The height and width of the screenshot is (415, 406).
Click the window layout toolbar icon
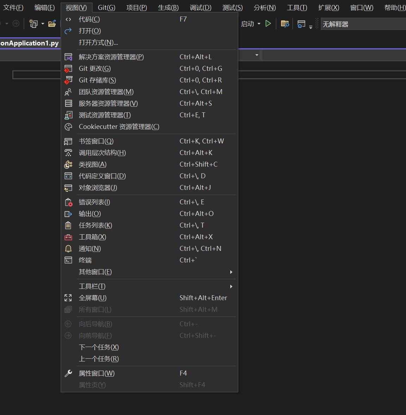(301, 24)
